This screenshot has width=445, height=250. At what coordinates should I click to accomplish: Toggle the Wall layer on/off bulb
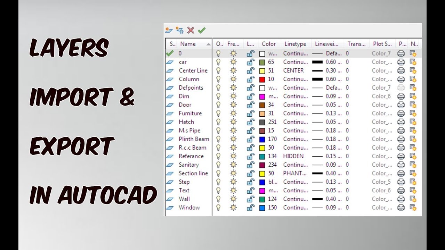point(218,199)
